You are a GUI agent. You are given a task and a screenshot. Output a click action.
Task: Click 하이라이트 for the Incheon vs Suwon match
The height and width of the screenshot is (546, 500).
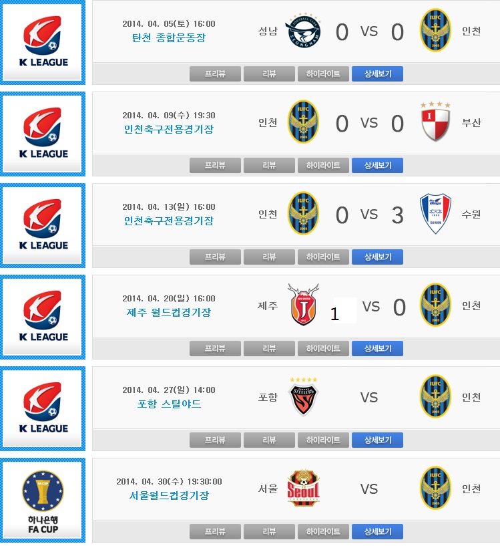[323, 257]
